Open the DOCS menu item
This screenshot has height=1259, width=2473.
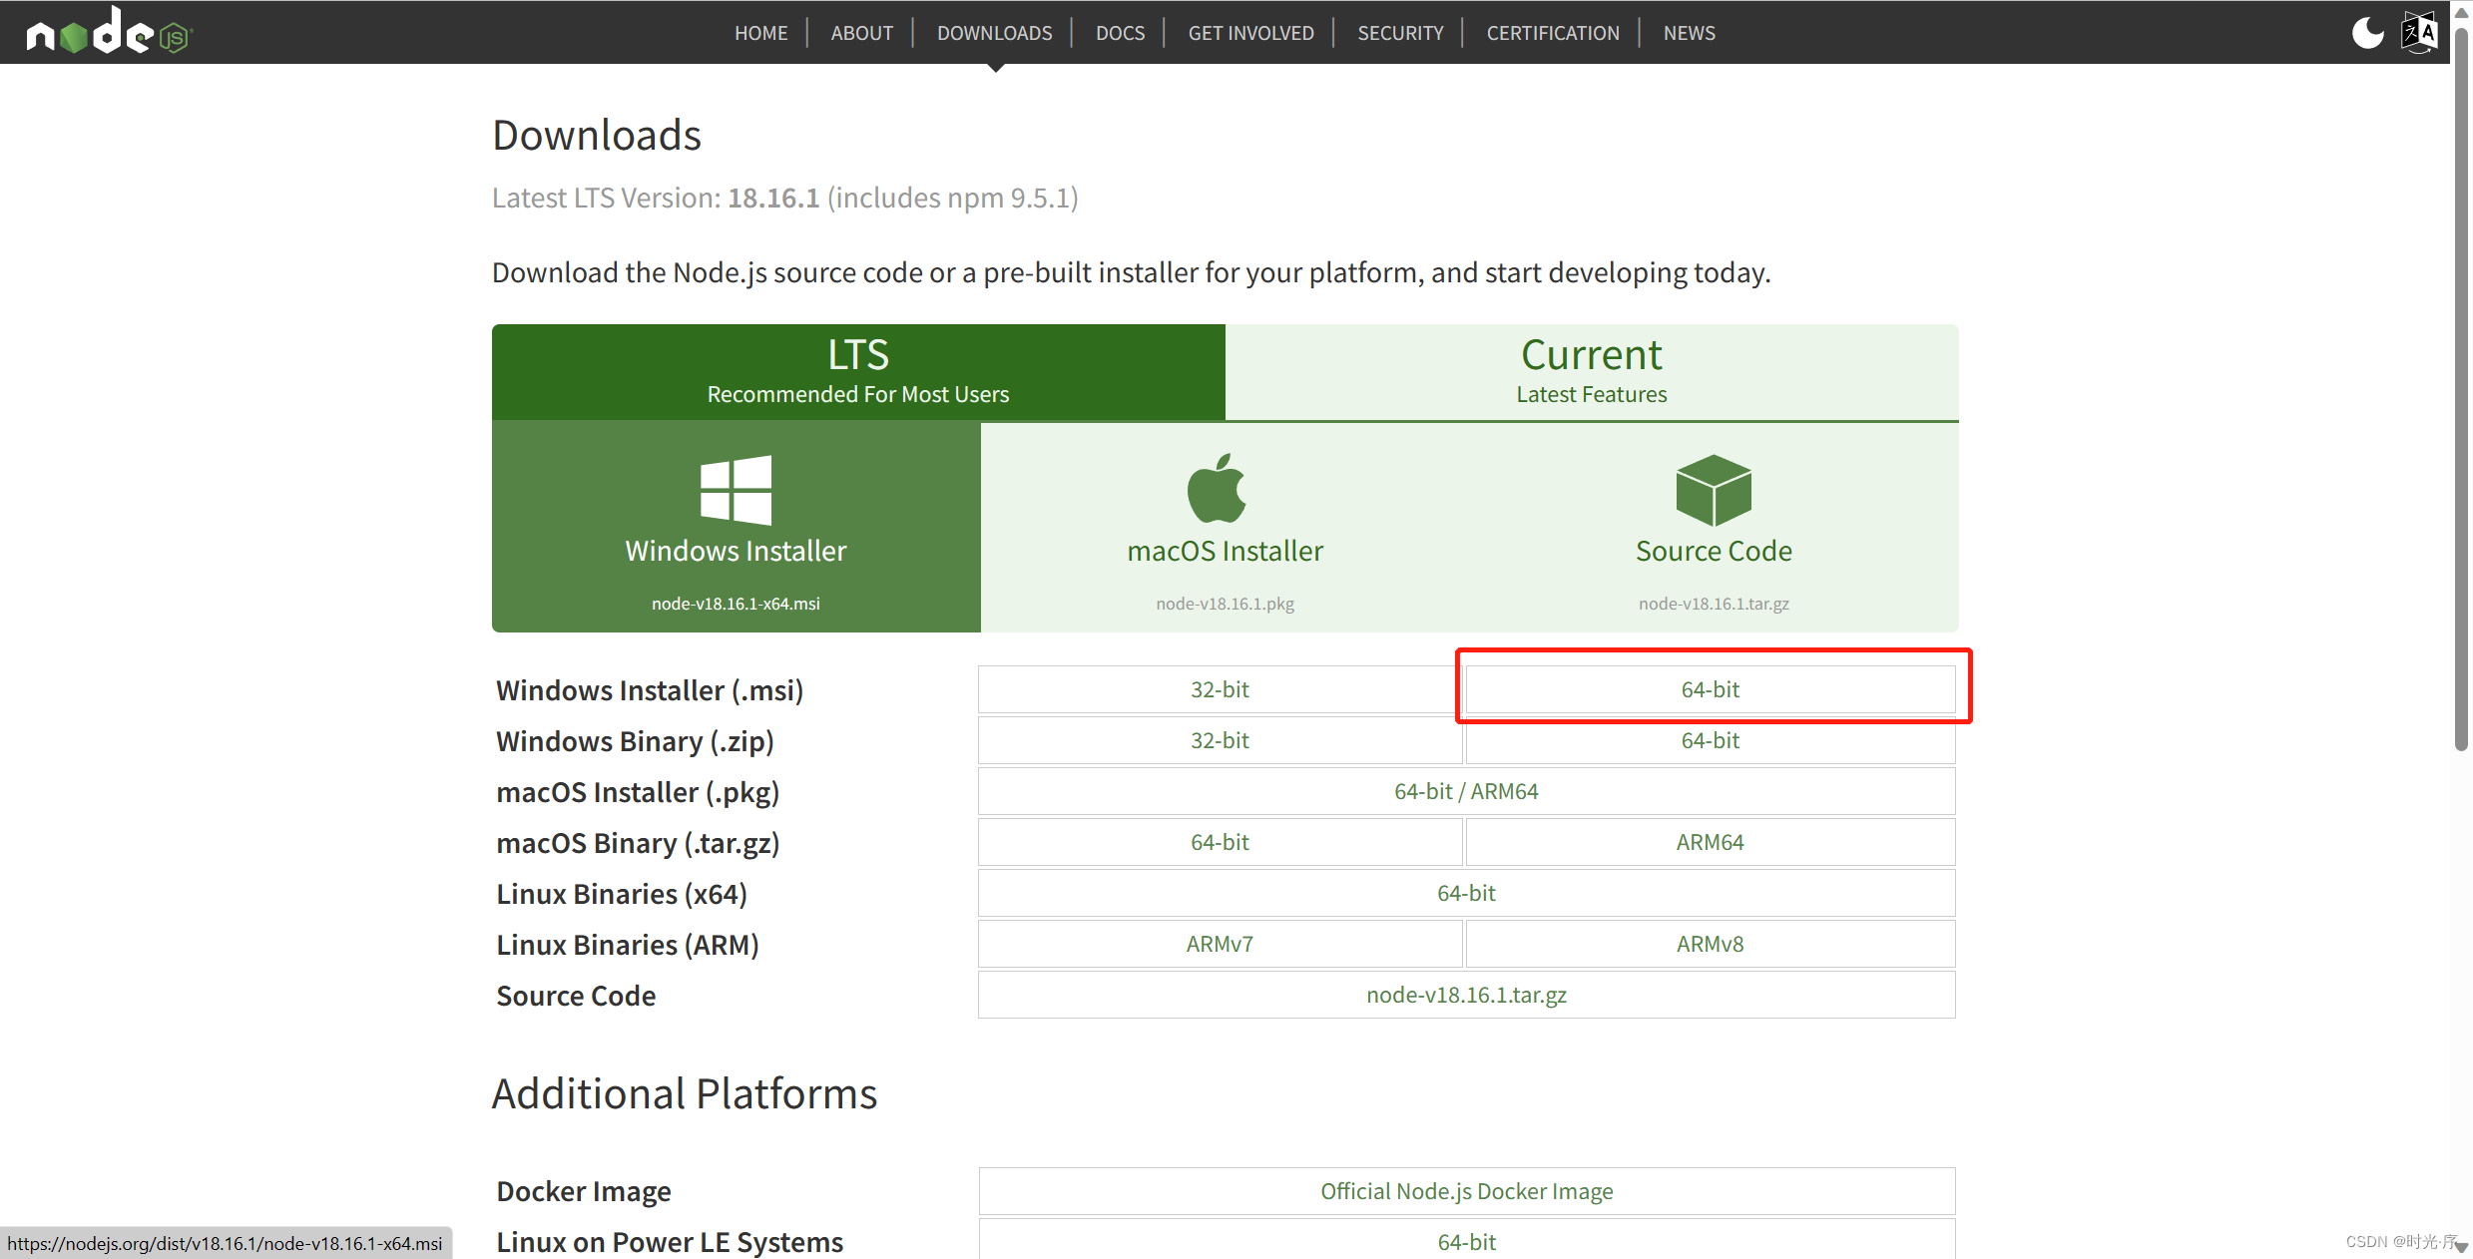tap(1120, 33)
